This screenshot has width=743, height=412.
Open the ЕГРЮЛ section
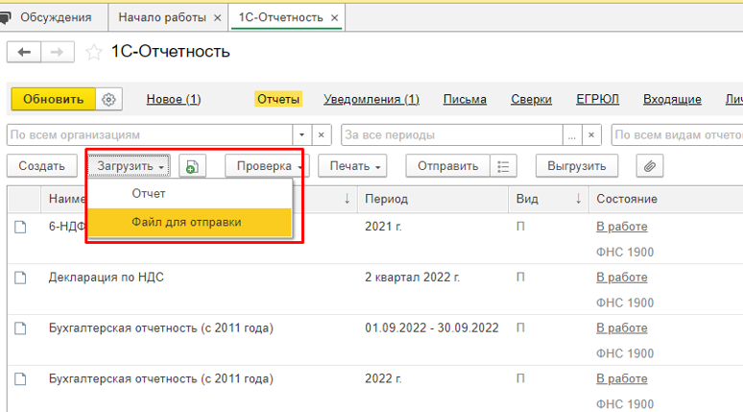point(597,99)
